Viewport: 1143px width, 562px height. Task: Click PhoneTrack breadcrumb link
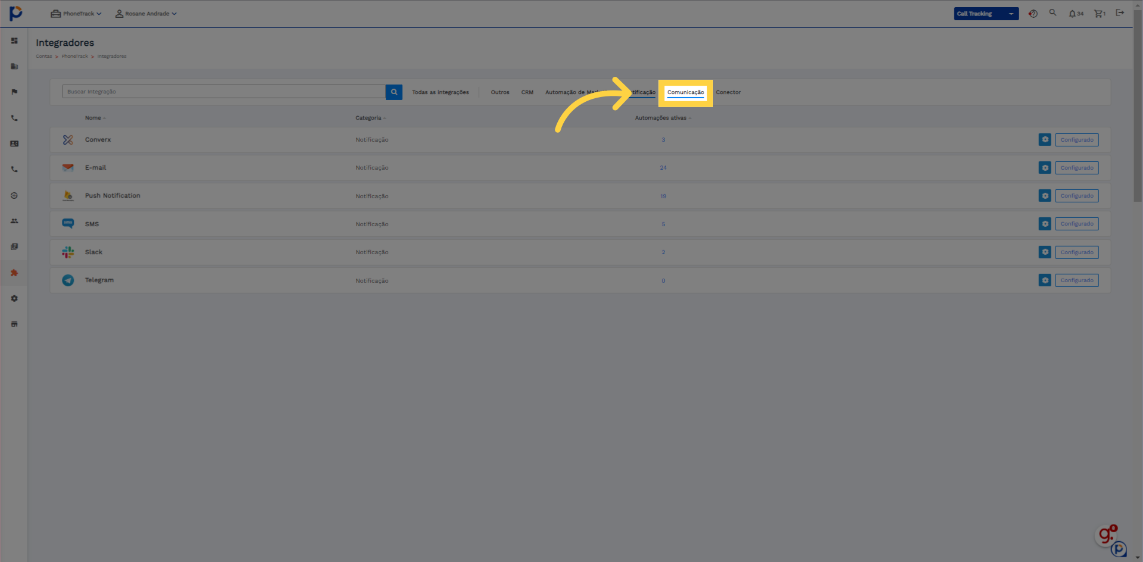(x=74, y=56)
